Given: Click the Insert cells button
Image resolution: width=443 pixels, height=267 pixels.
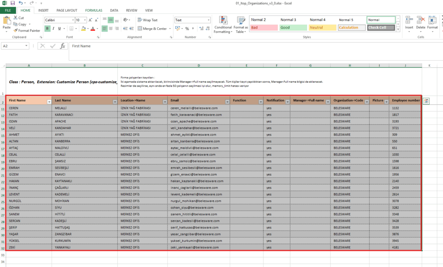Looking at the screenshot, I should [x=409, y=24].
